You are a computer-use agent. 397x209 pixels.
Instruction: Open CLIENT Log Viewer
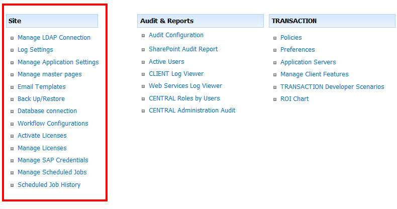pos(176,74)
